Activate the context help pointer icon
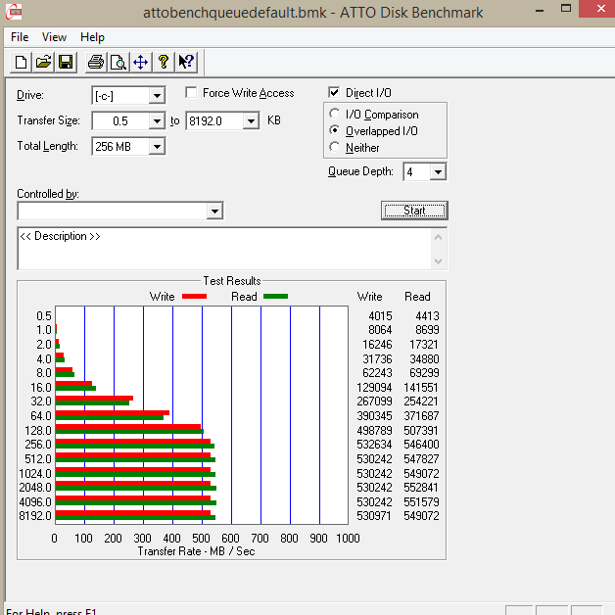 click(184, 63)
